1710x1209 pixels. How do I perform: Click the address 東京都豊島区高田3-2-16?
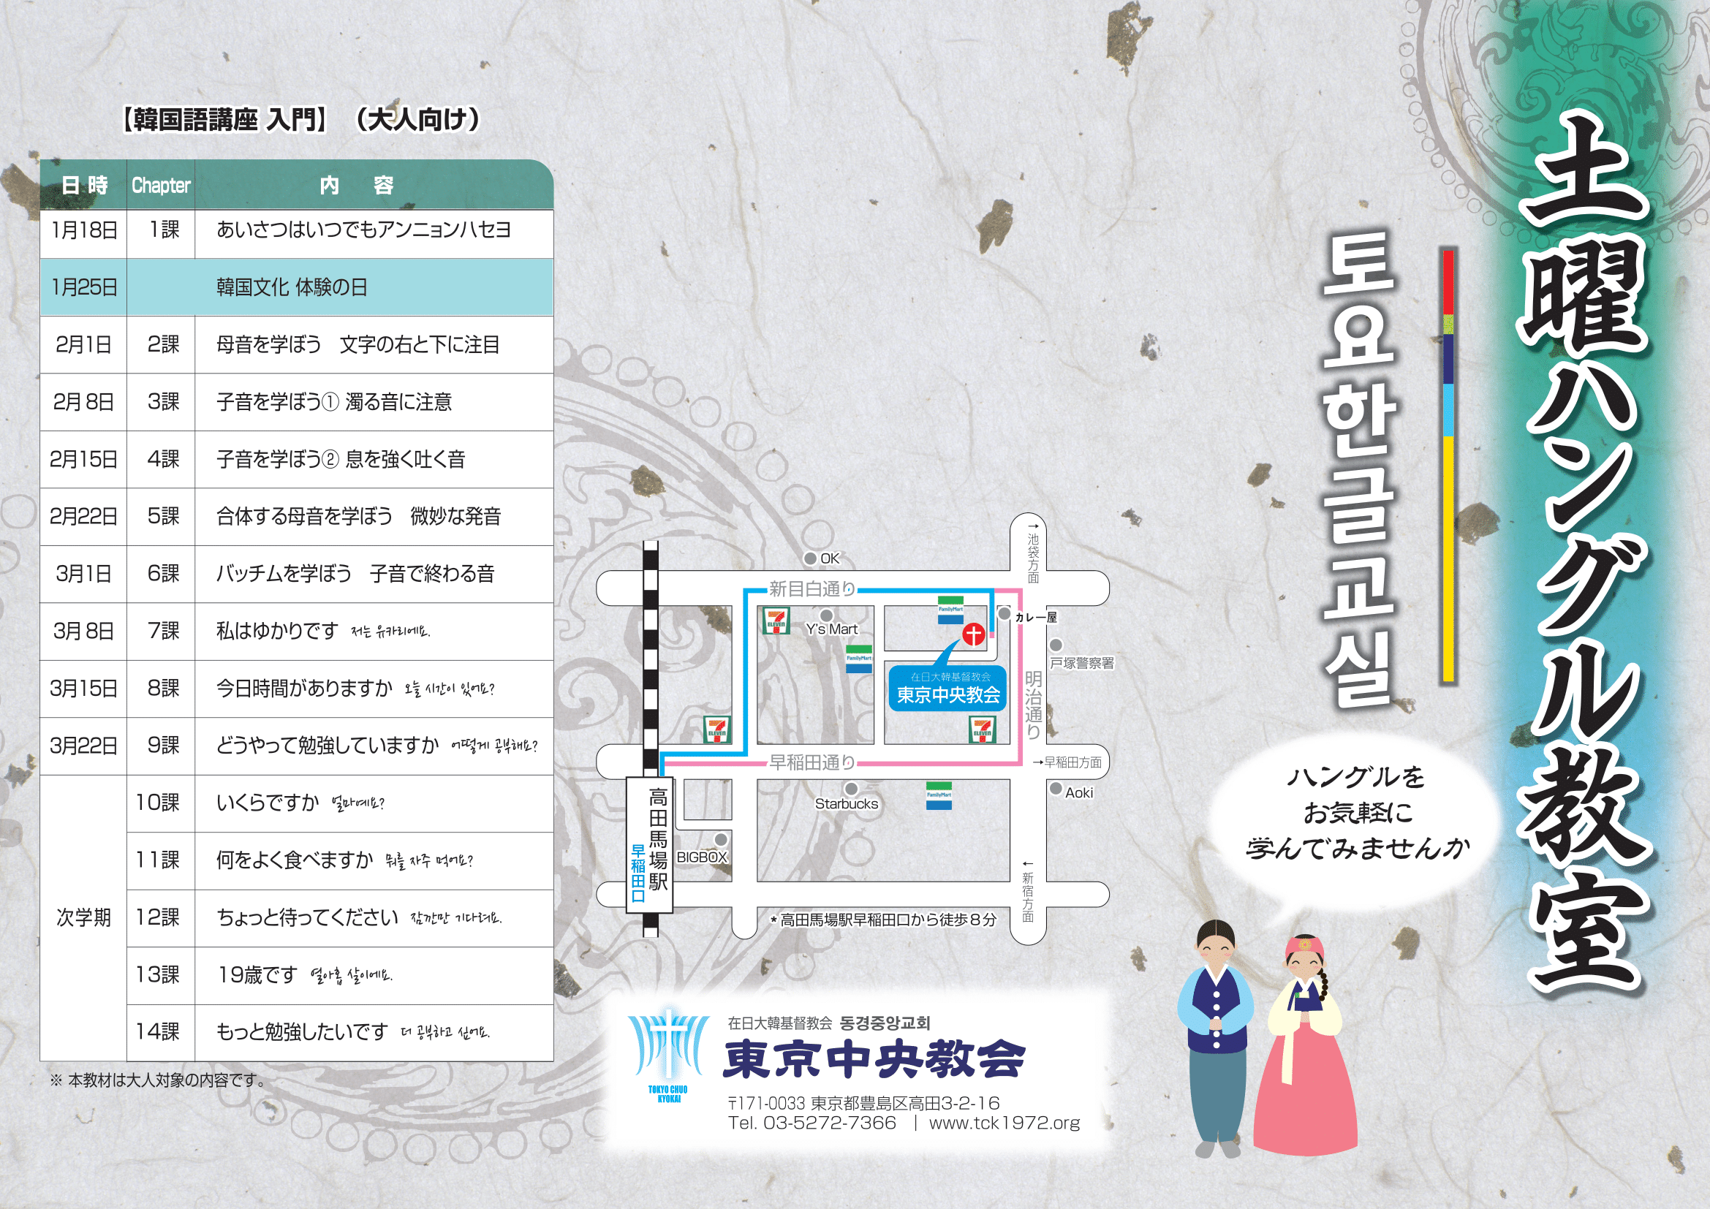pos(905,1103)
